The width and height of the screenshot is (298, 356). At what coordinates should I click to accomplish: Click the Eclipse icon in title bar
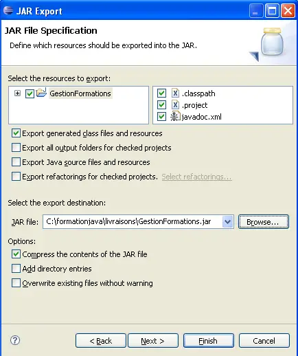(8, 10)
